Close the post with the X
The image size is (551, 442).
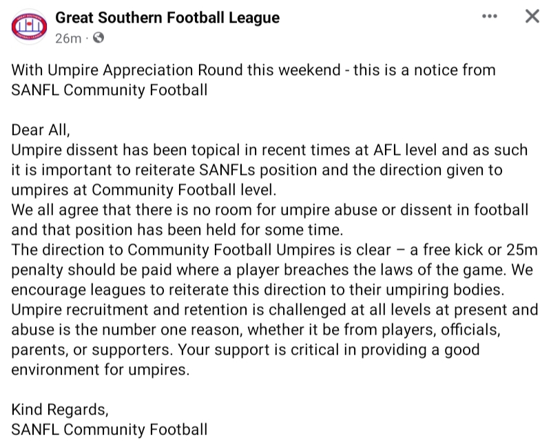(x=532, y=17)
